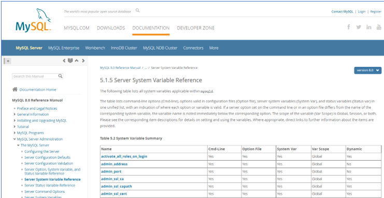Viewport: 384px width, 198px height.
Task: Click the Cmd-Line column header
Action: (217, 149)
